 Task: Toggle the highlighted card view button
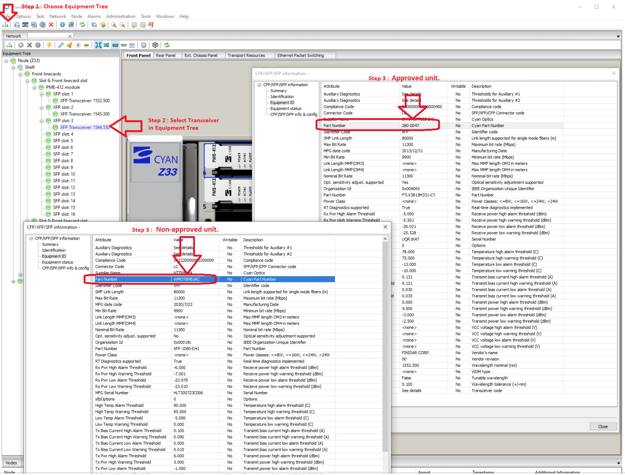click(x=115, y=45)
